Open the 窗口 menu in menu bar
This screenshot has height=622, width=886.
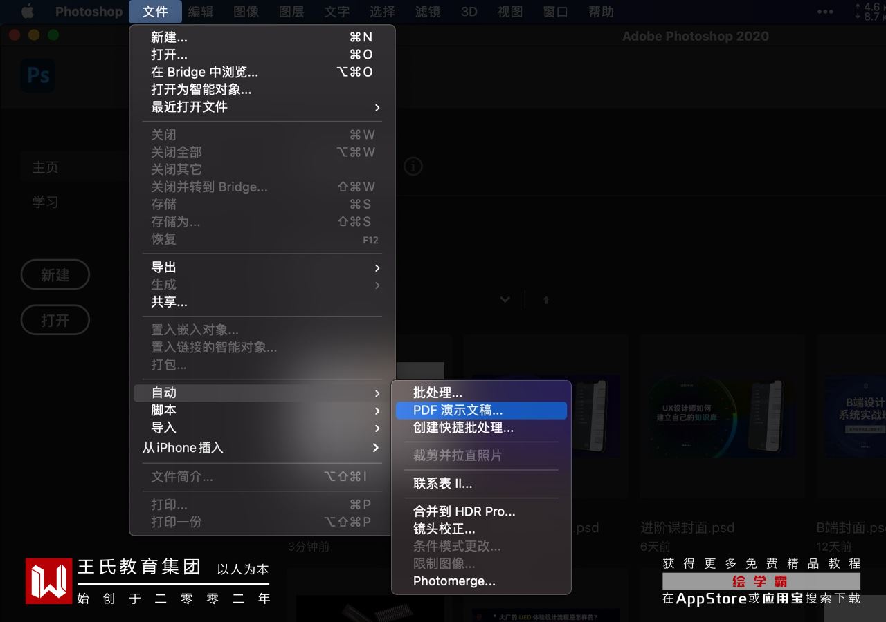(556, 12)
